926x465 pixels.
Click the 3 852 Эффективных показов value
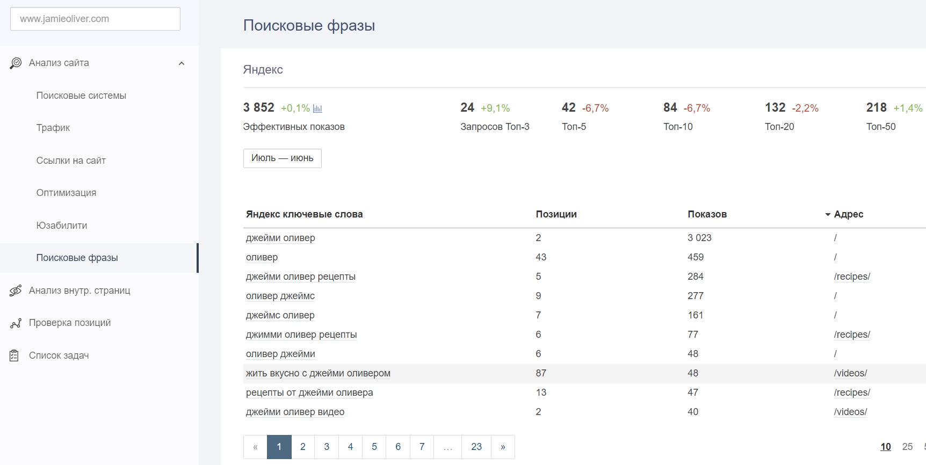(x=259, y=107)
